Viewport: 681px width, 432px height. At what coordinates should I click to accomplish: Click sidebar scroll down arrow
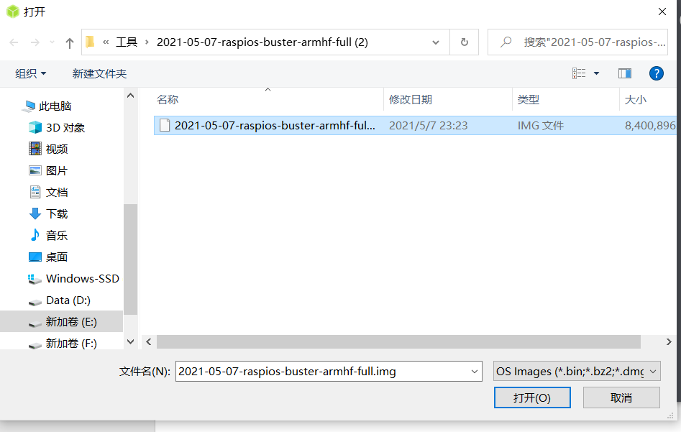tap(130, 341)
